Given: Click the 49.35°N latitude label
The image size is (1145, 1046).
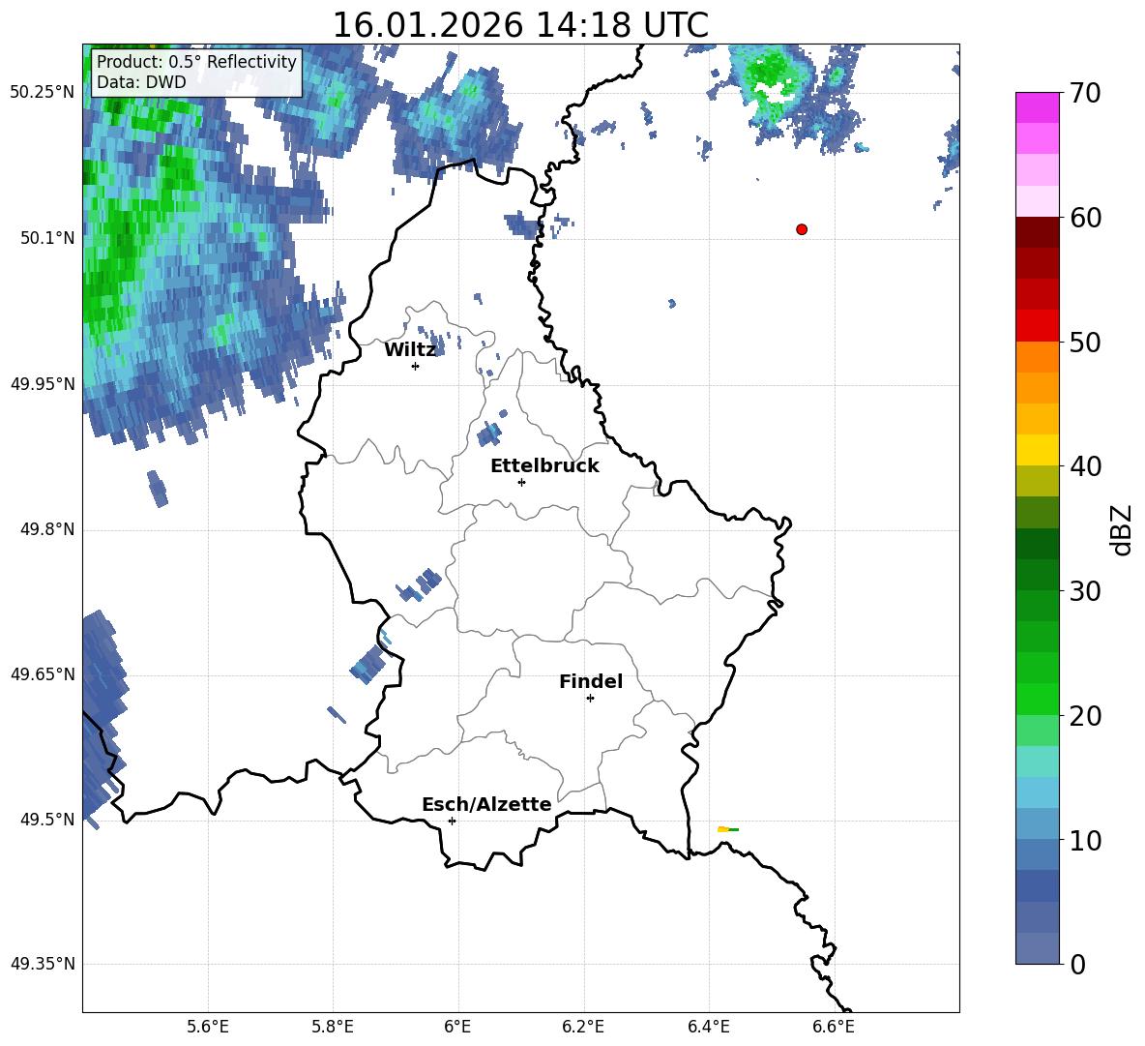Looking at the screenshot, I should (x=43, y=964).
